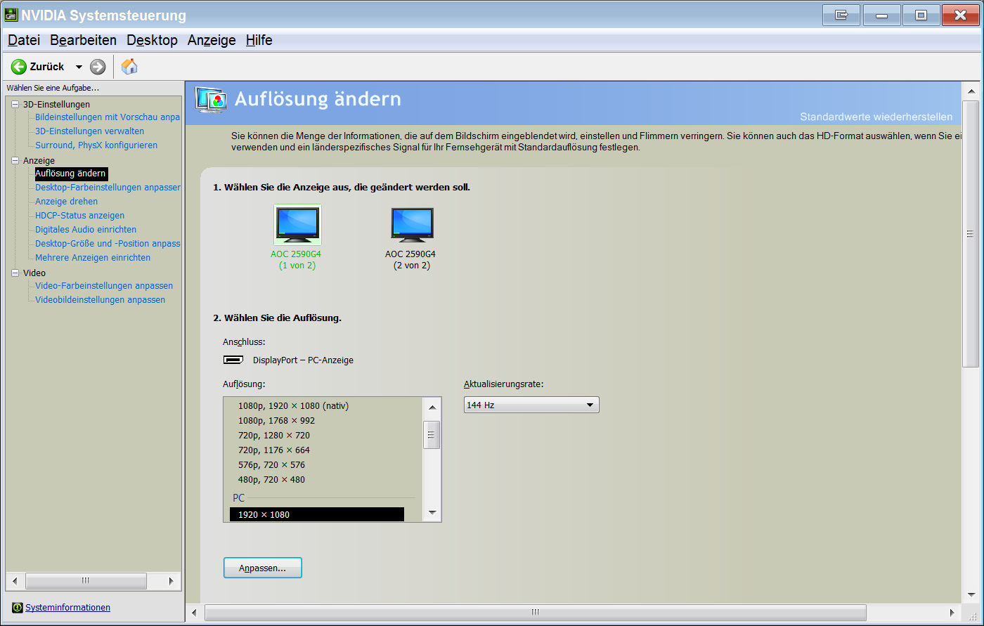
Task: Click the resolution list scroll up arrow
Action: pos(432,407)
